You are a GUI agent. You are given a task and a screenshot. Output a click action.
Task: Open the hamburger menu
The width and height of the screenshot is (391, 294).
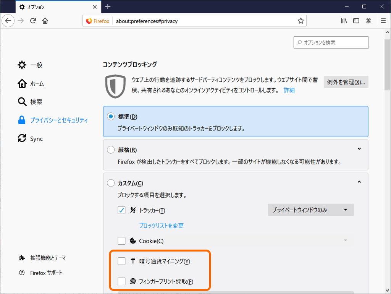(383, 21)
